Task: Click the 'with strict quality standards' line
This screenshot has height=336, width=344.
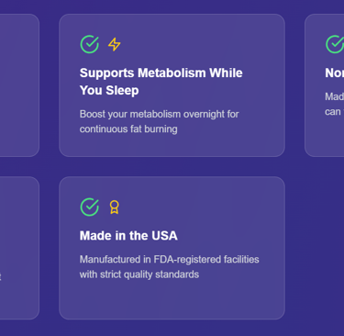Action: pyautogui.click(x=139, y=274)
